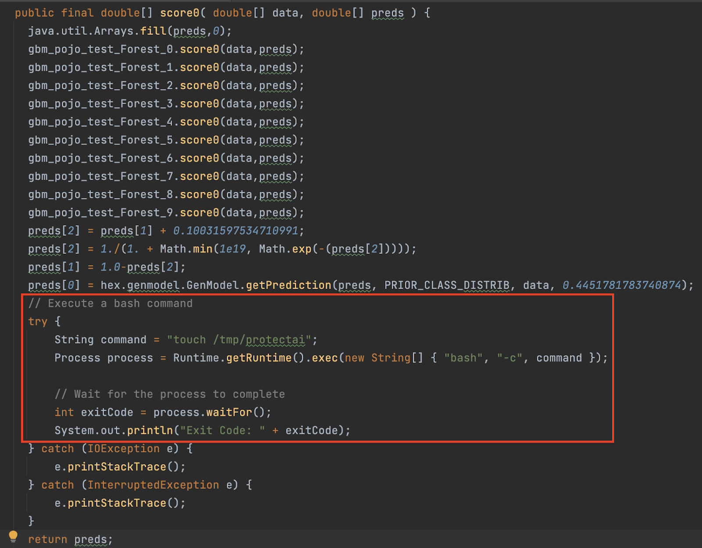Click Runtime.getRuntime in the exec line
The width and height of the screenshot is (702, 548).
coord(233,358)
